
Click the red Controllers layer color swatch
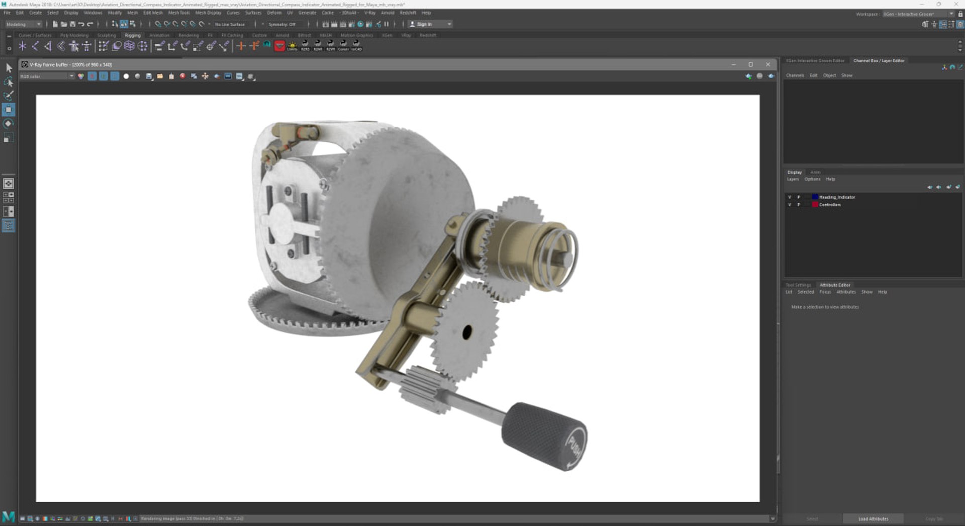(x=815, y=205)
